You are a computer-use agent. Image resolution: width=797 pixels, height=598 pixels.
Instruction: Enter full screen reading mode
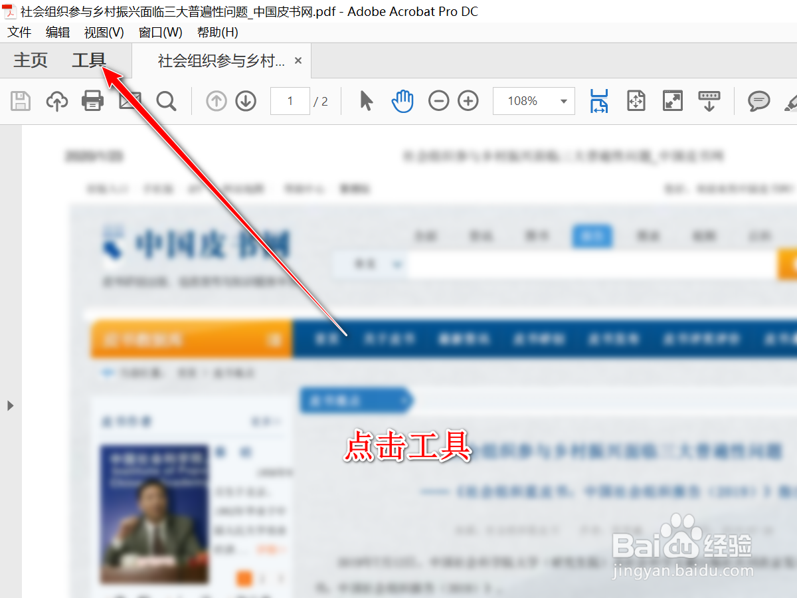672,101
